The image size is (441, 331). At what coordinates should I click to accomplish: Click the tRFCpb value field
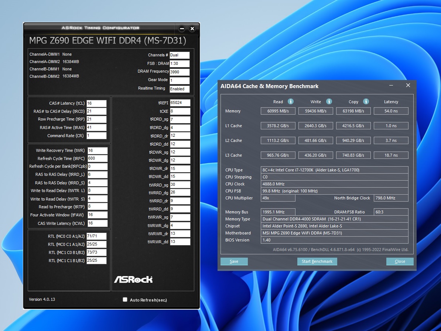click(x=98, y=167)
